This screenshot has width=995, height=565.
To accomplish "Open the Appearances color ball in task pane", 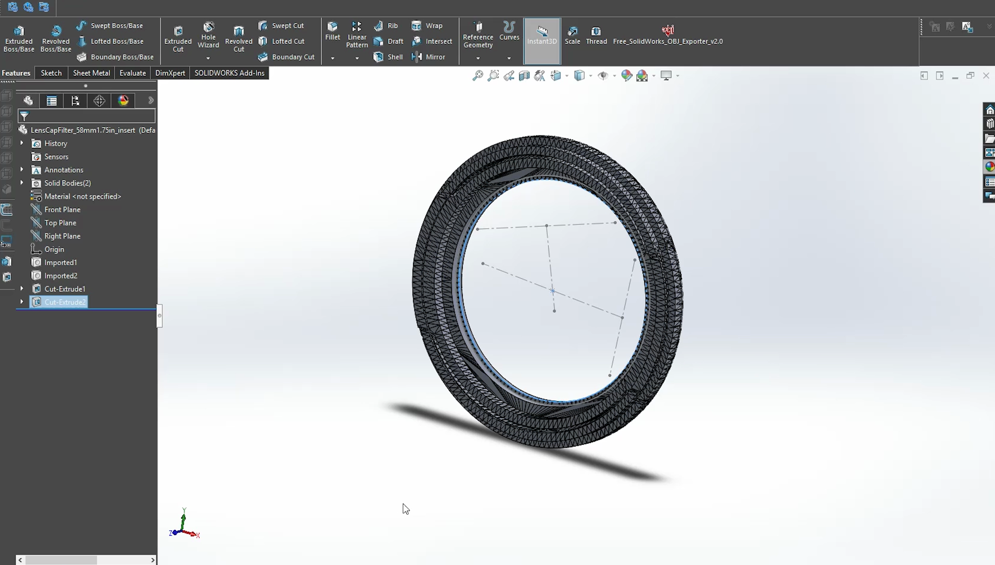I will click(990, 167).
